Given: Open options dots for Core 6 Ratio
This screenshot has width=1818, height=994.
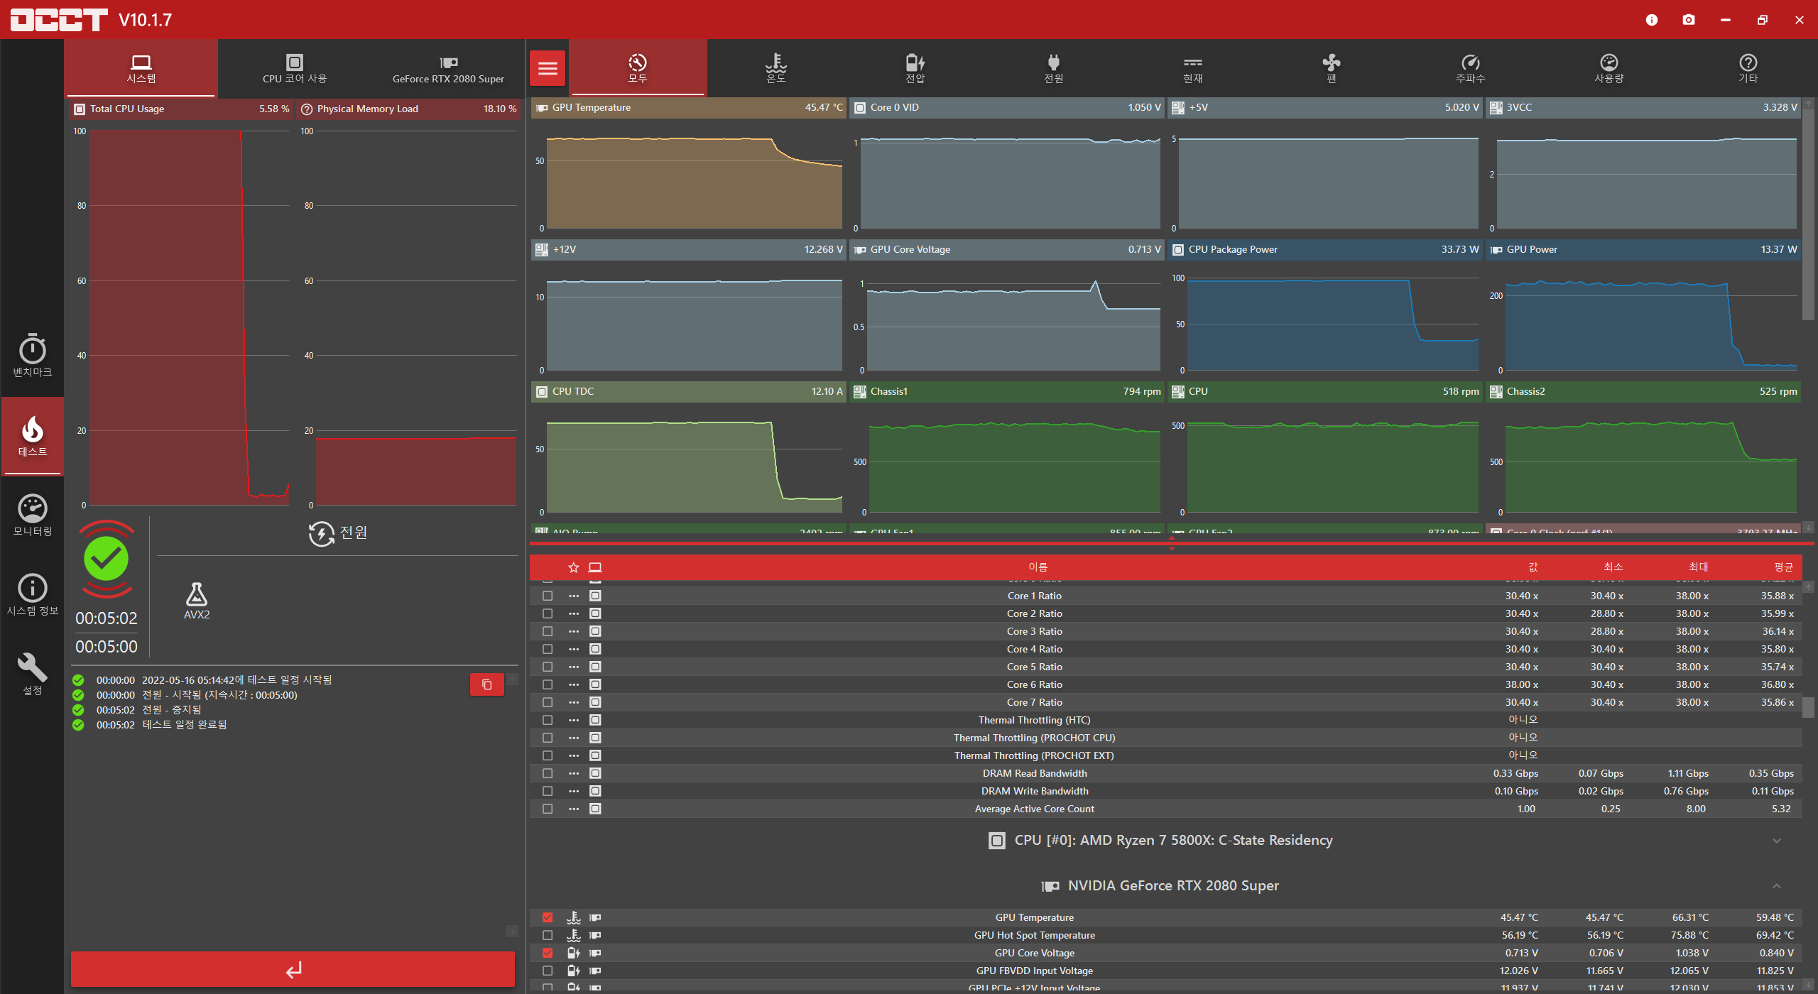Looking at the screenshot, I should pos(574,684).
